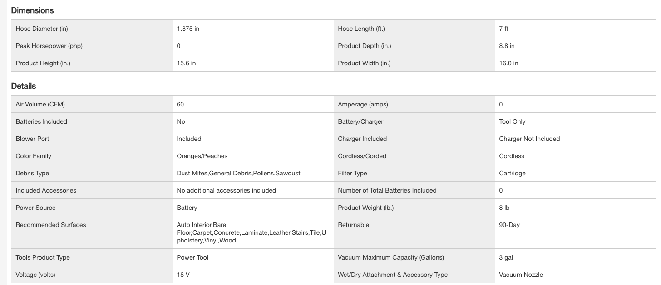This screenshot has width=661, height=285.
Task: Select the Charger Not Included text
Action: (x=529, y=139)
